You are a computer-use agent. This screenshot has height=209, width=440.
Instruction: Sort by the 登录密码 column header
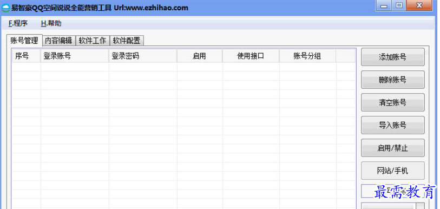(143, 56)
